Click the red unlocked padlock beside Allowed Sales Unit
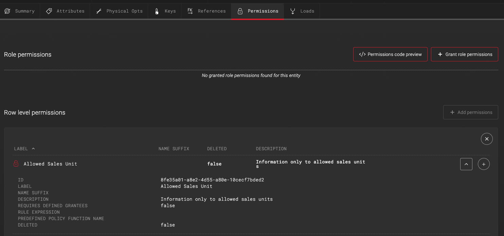 (x=16, y=163)
